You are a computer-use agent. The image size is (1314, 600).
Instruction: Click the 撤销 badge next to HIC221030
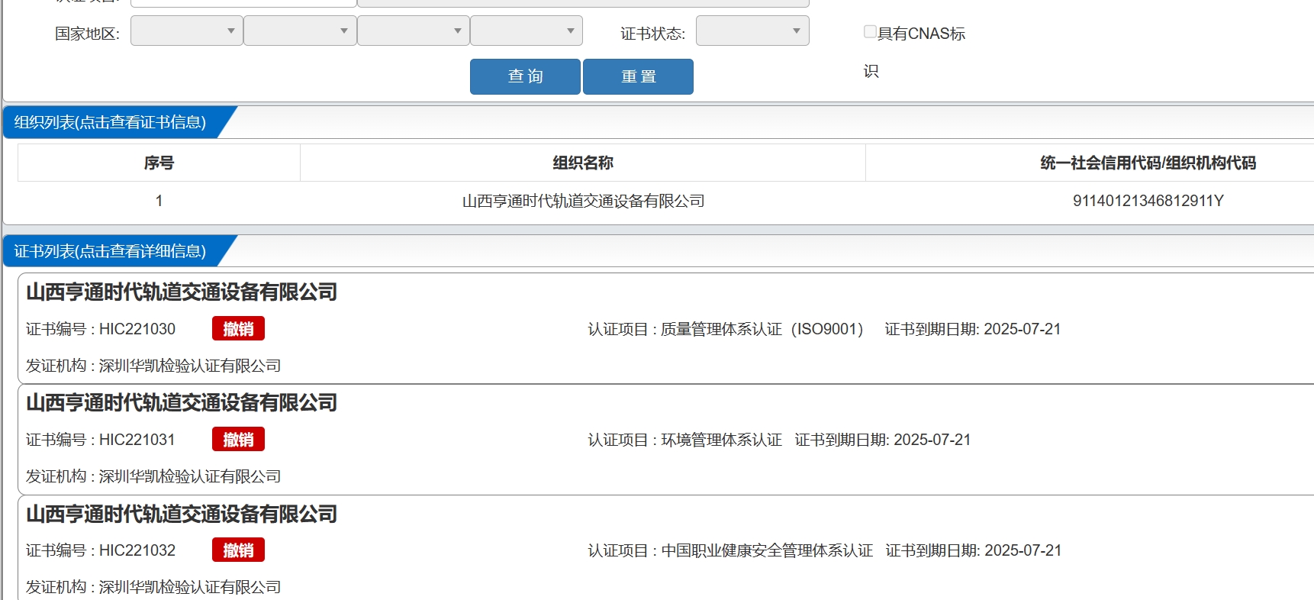[x=238, y=329]
